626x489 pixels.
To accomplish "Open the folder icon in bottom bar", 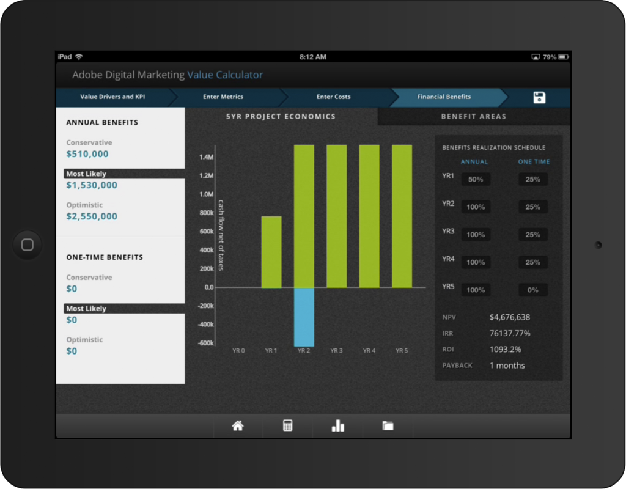I will tap(388, 426).
